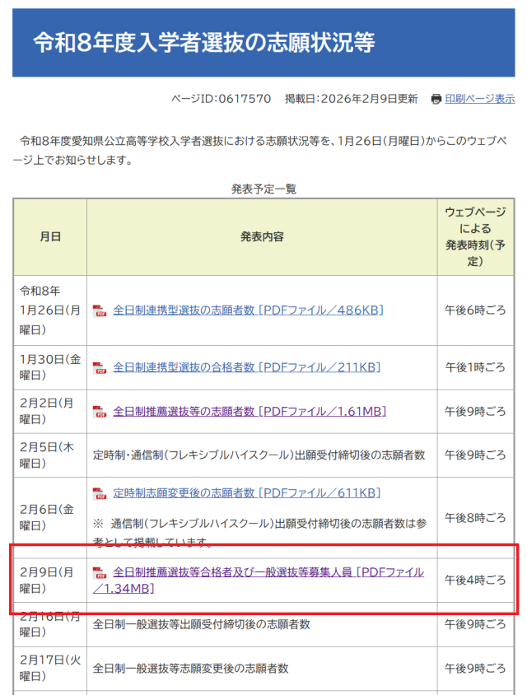The image size is (527, 695).
Task: Click the 月日 column header
Action: click(x=50, y=237)
